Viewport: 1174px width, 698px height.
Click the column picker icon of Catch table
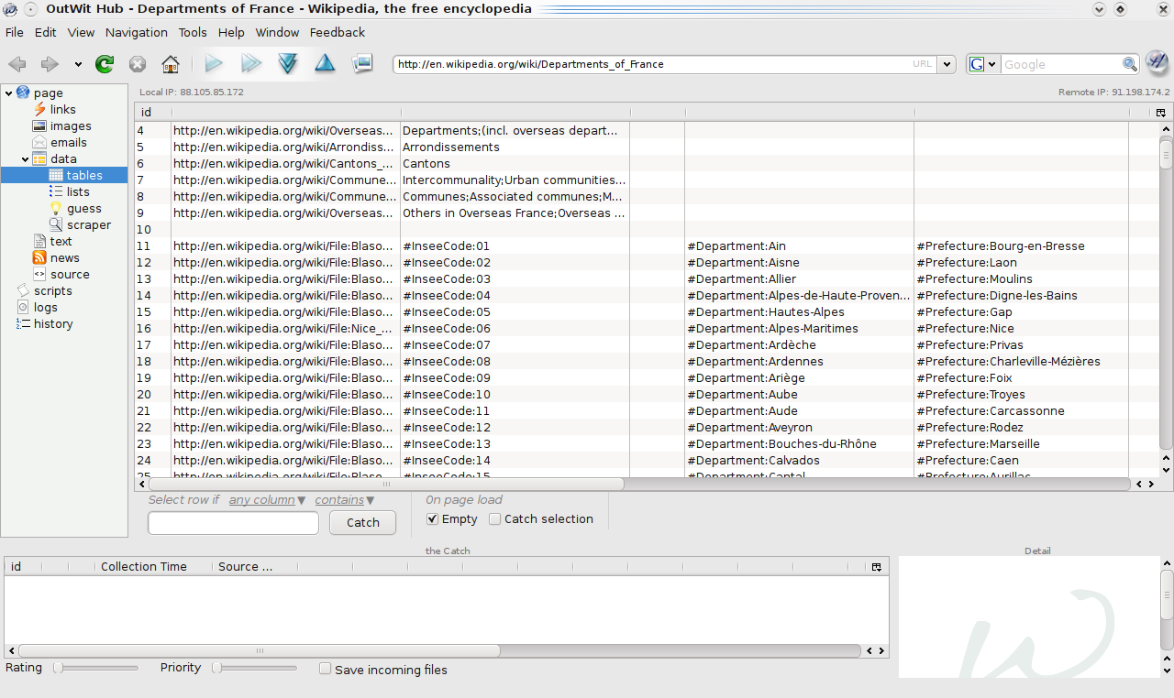point(876,567)
